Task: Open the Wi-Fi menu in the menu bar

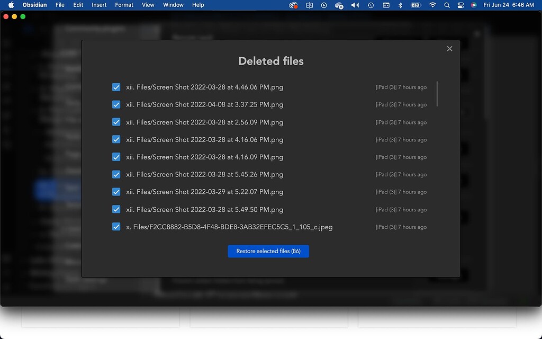Action: click(432, 5)
